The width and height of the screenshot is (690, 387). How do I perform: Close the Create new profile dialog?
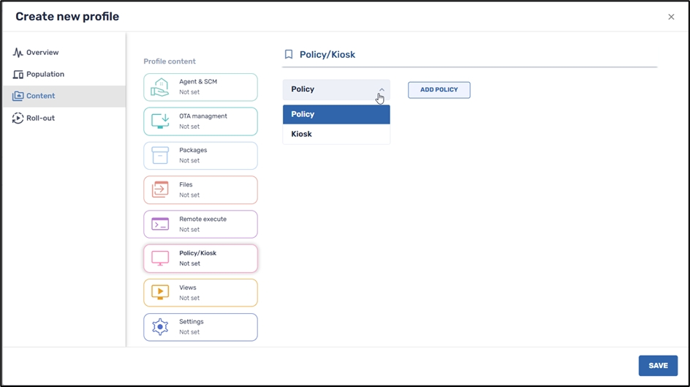click(671, 17)
